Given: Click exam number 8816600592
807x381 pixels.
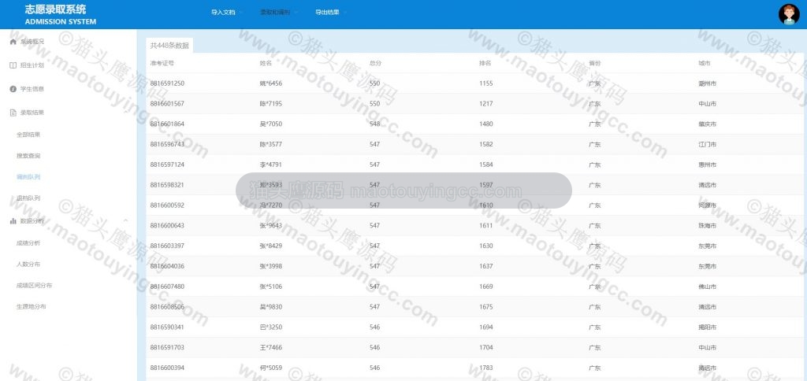Looking at the screenshot, I should coord(167,205).
